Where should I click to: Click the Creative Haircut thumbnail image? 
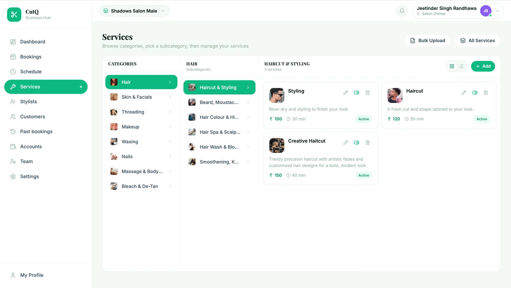(x=277, y=146)
